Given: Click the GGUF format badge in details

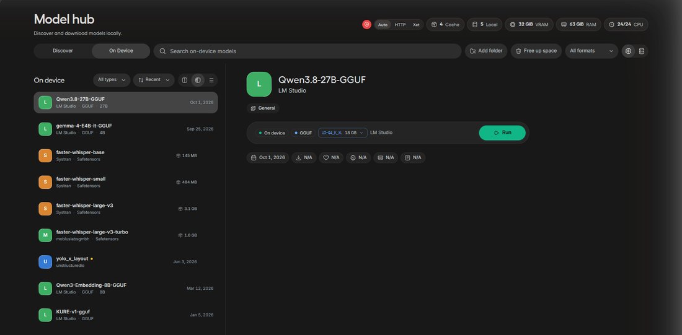Looking at the screenshot, I should pos(303,133).
